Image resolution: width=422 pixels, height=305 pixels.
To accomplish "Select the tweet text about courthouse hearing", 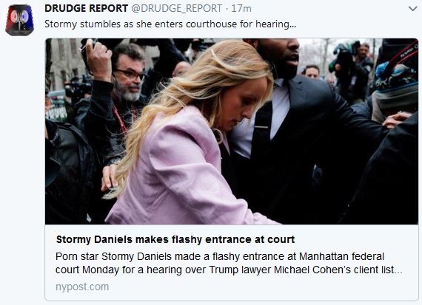I will point(170,24).
